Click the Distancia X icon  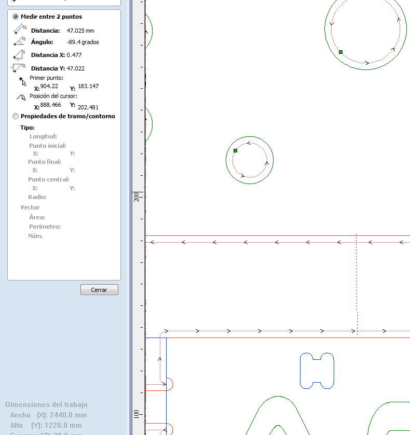(x=19, y=55)
